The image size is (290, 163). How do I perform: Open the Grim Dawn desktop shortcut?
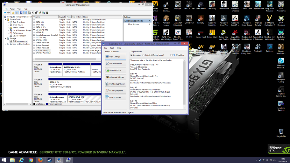click(189, 20)
